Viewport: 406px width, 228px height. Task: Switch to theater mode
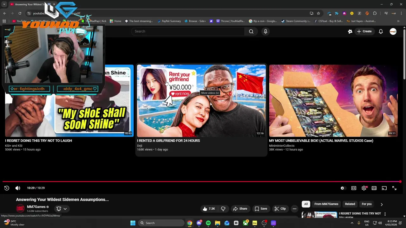(374, 188)
